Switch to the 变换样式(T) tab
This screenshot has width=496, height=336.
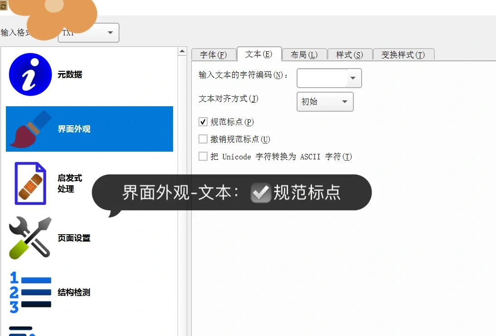[x=403, y=54]
